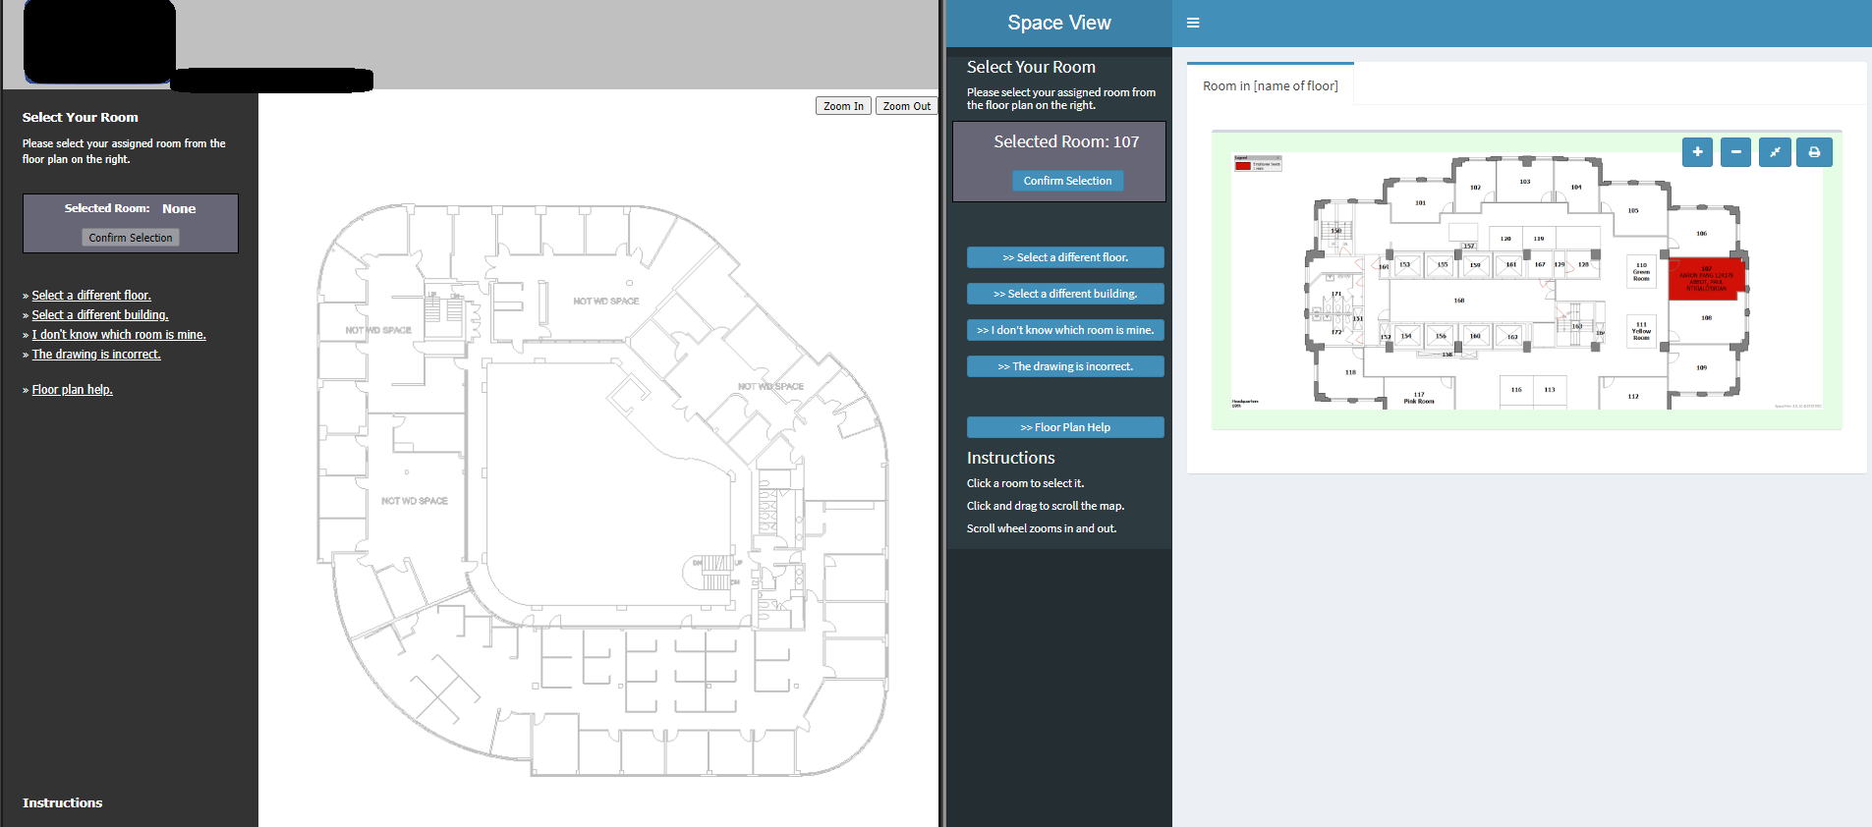Click '>> The drawing is incorrect.' blue button
This screenshot has height=827, width=1872.
1065,366
